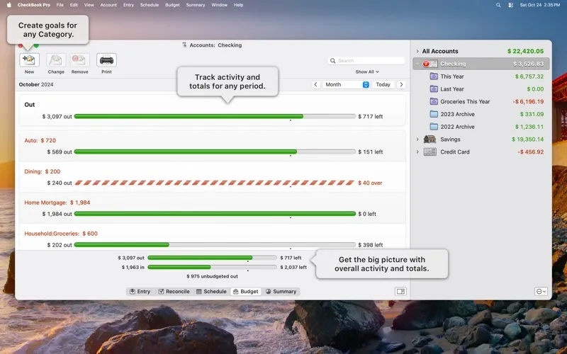Click the Home Mortgage progress bar

click(215, 214)
